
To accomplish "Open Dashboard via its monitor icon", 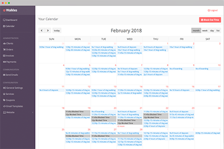I will (4, 20).
